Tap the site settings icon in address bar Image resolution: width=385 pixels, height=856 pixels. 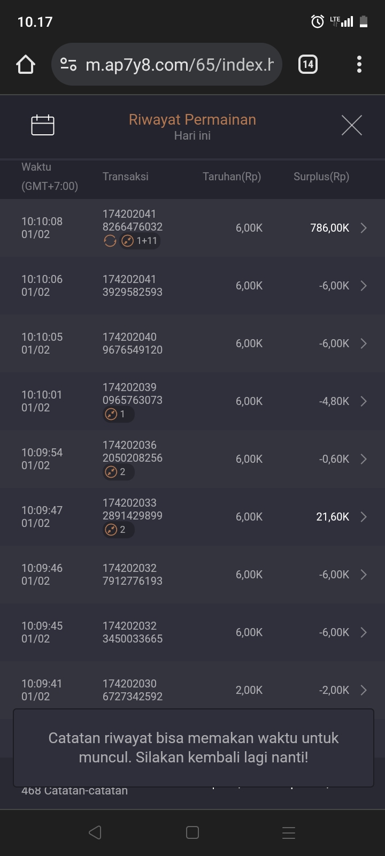click(68, 65)
